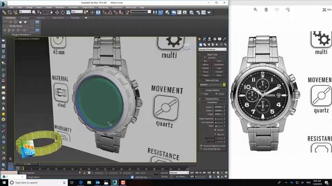Screen dimensions: 332x186
Task: Click the Render Production teapot icon
Action: click(209, 12)
